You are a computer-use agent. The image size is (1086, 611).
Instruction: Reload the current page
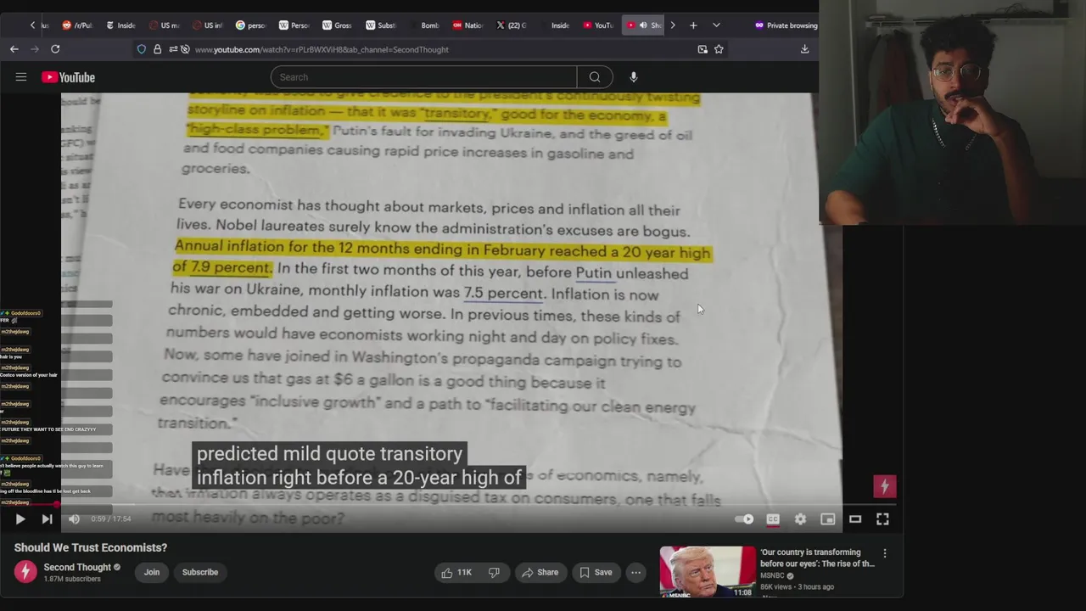pos(55,49)
